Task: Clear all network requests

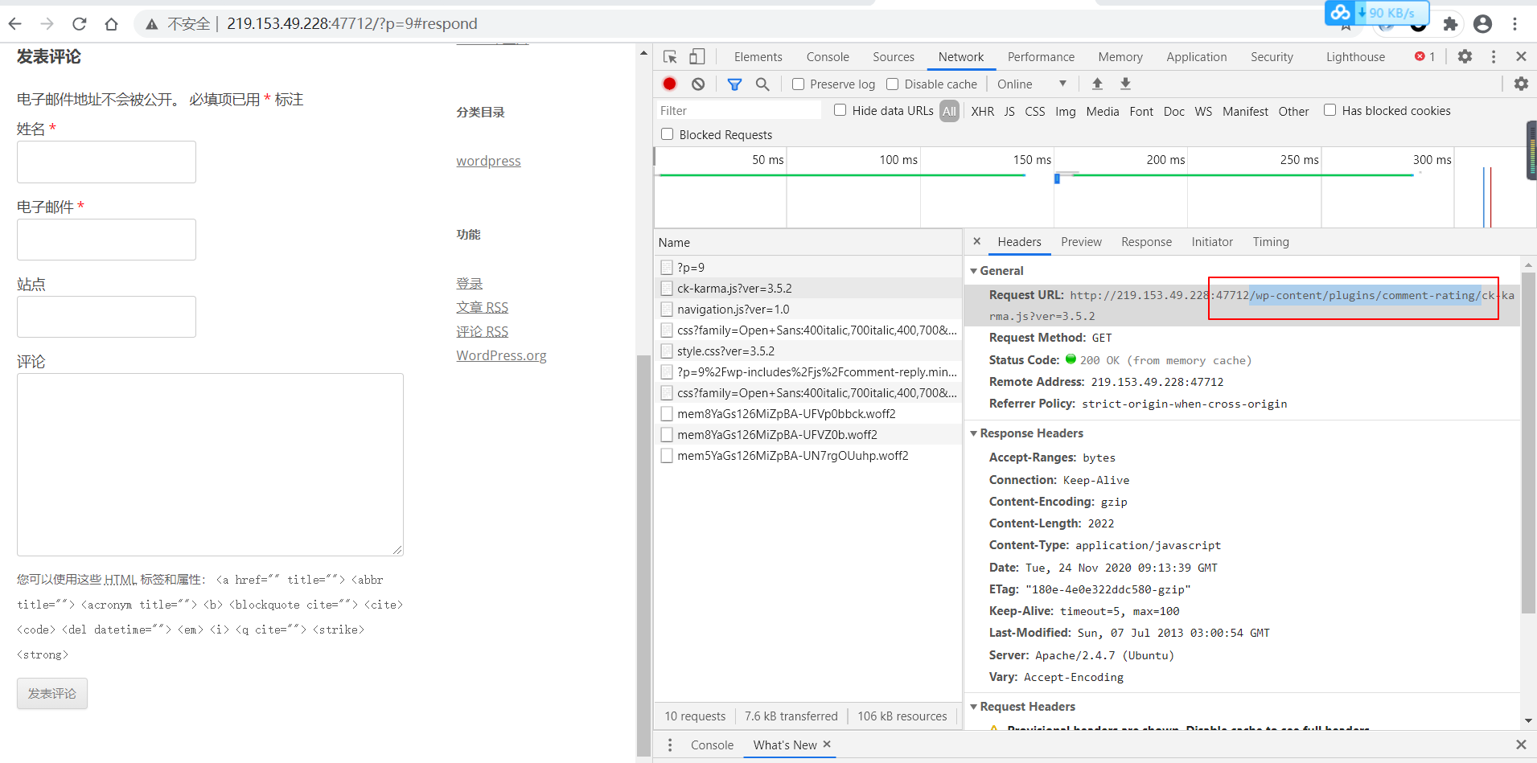Action: [x=699, y=84]
